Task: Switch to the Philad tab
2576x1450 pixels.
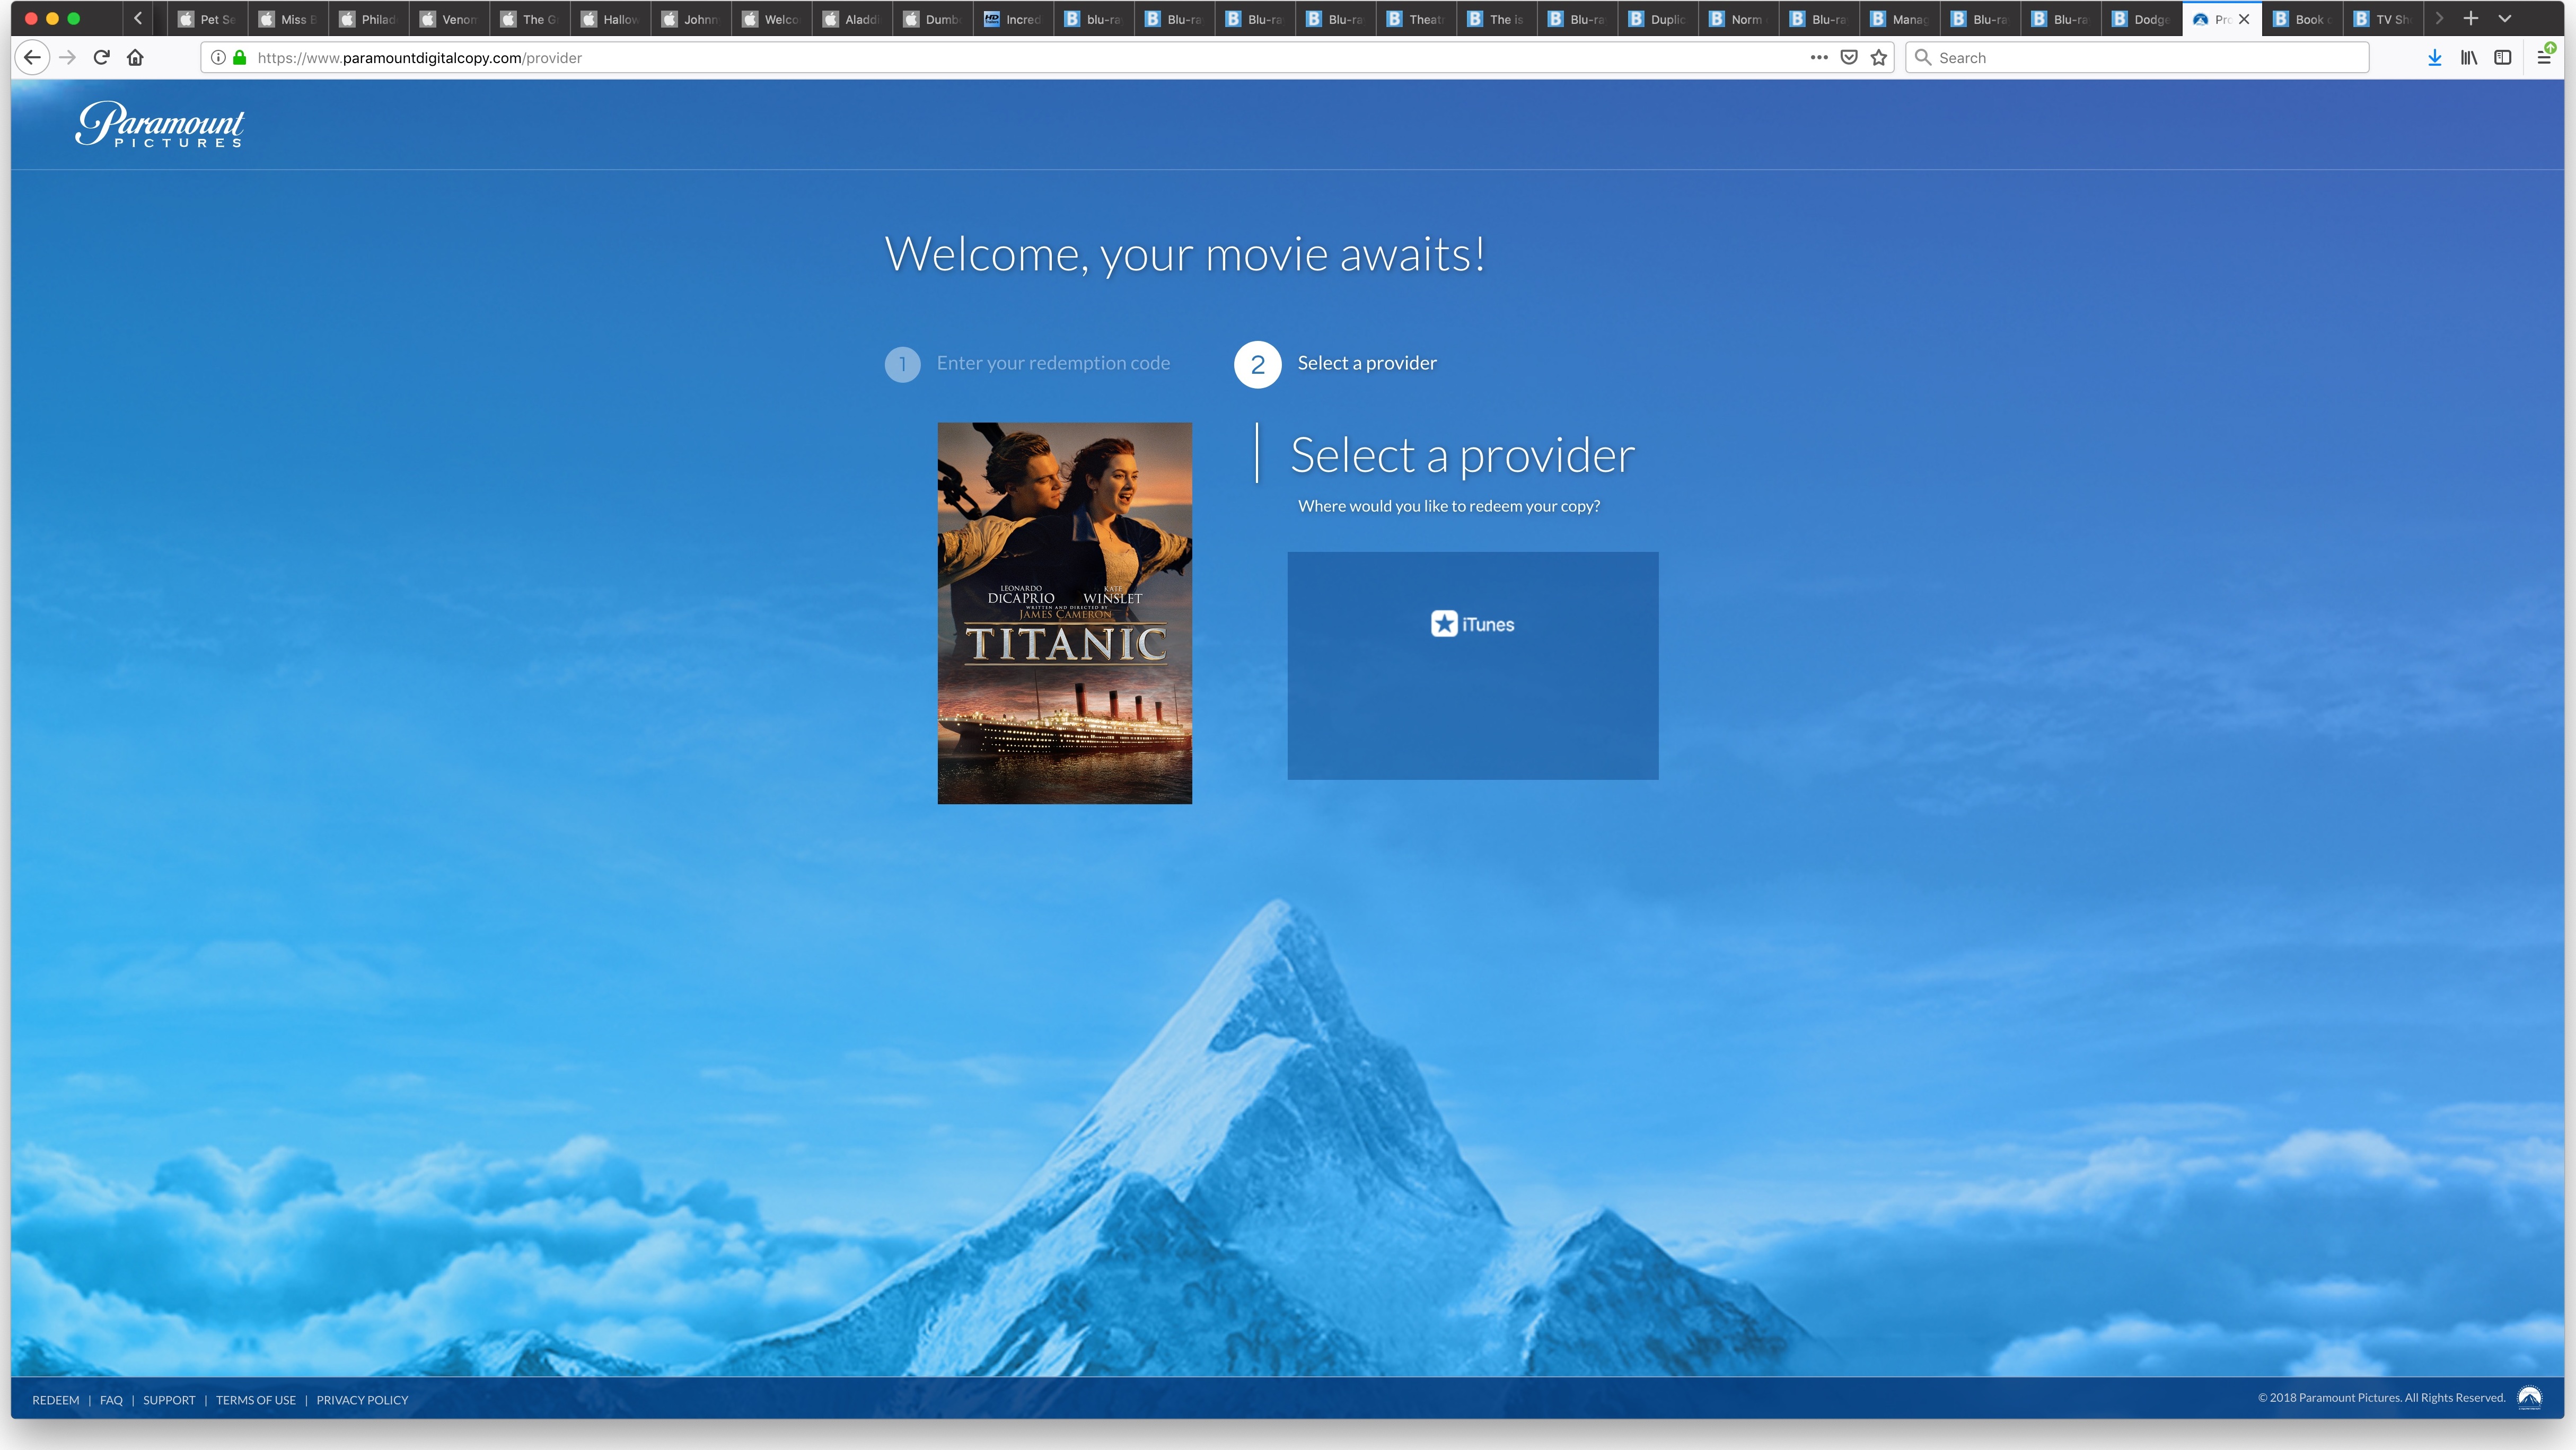Action: point(368,19)
